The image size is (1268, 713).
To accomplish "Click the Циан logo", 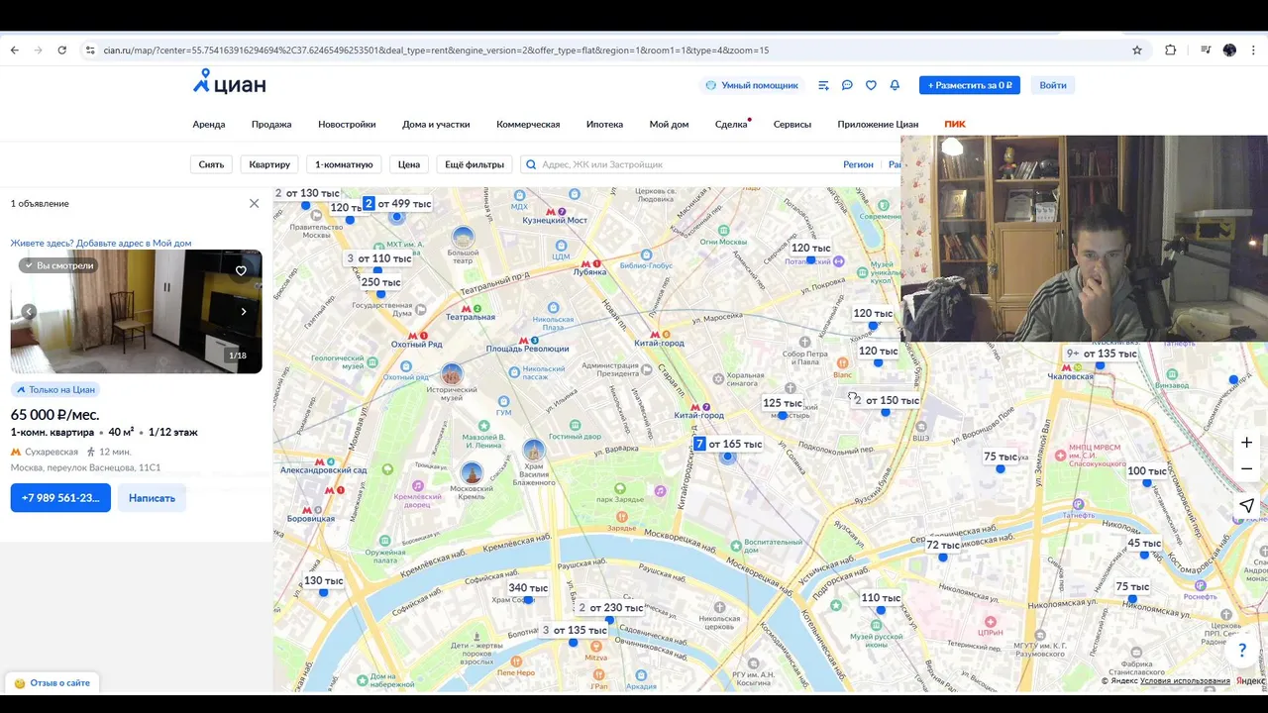I will [230, 83].
